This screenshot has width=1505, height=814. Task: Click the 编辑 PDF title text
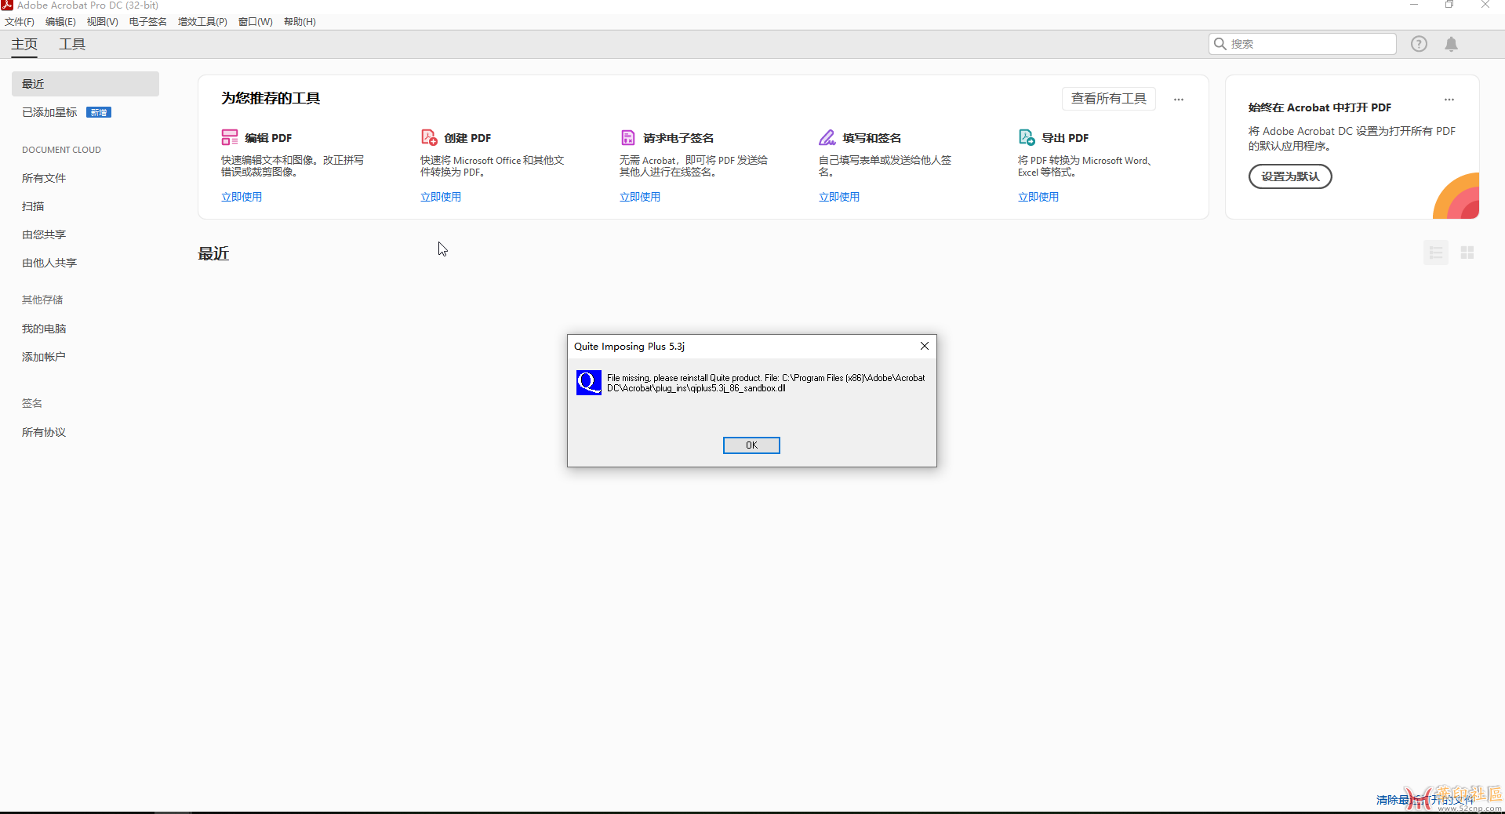point(268,138)
